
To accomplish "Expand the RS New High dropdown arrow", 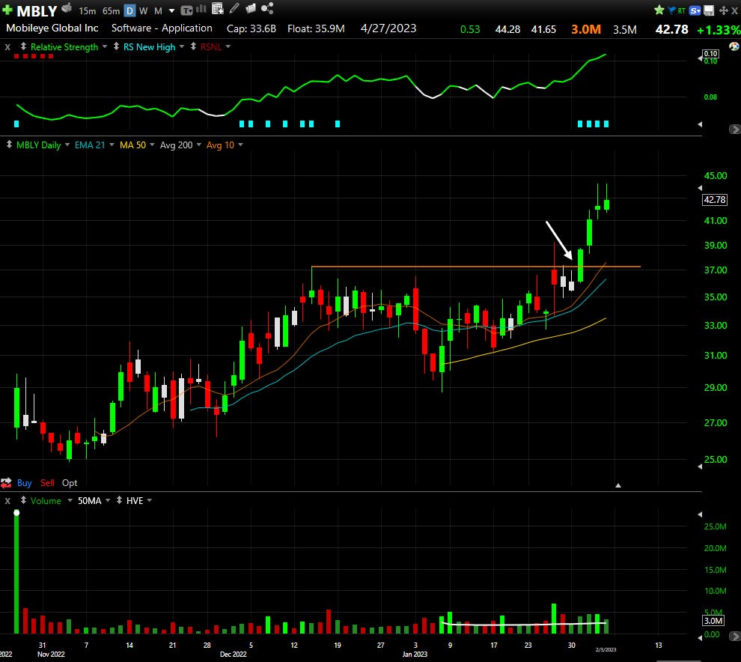I will [x=181, y=46].
